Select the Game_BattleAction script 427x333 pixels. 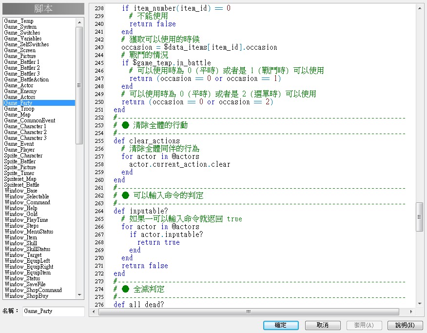[x=26, y=79]
